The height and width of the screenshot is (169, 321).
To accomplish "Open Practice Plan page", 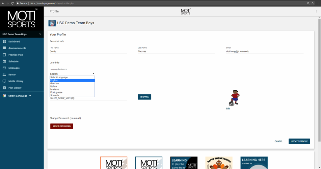I will click(x=15, y=55).
